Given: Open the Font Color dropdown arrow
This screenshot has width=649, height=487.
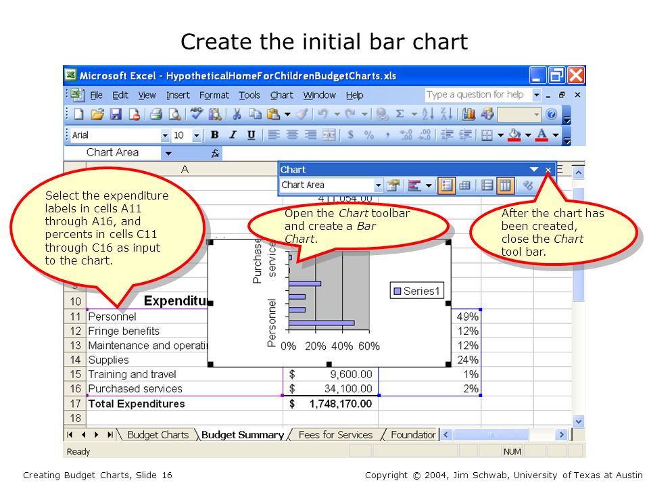Looking at the screenshot, I should pyautogui.click(x=556, y=135).
